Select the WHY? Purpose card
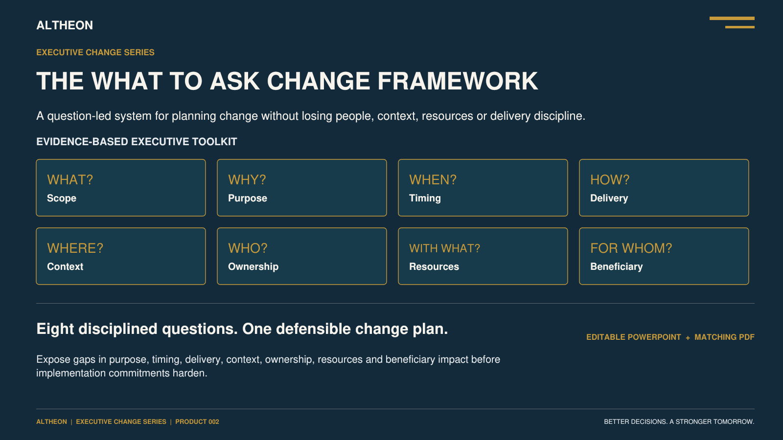783x440 pixels. click(302, 188)
